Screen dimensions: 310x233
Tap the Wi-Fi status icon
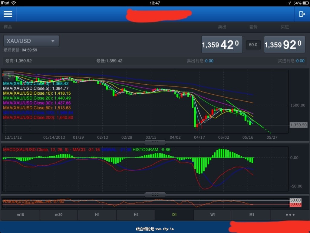click(14, 3)
